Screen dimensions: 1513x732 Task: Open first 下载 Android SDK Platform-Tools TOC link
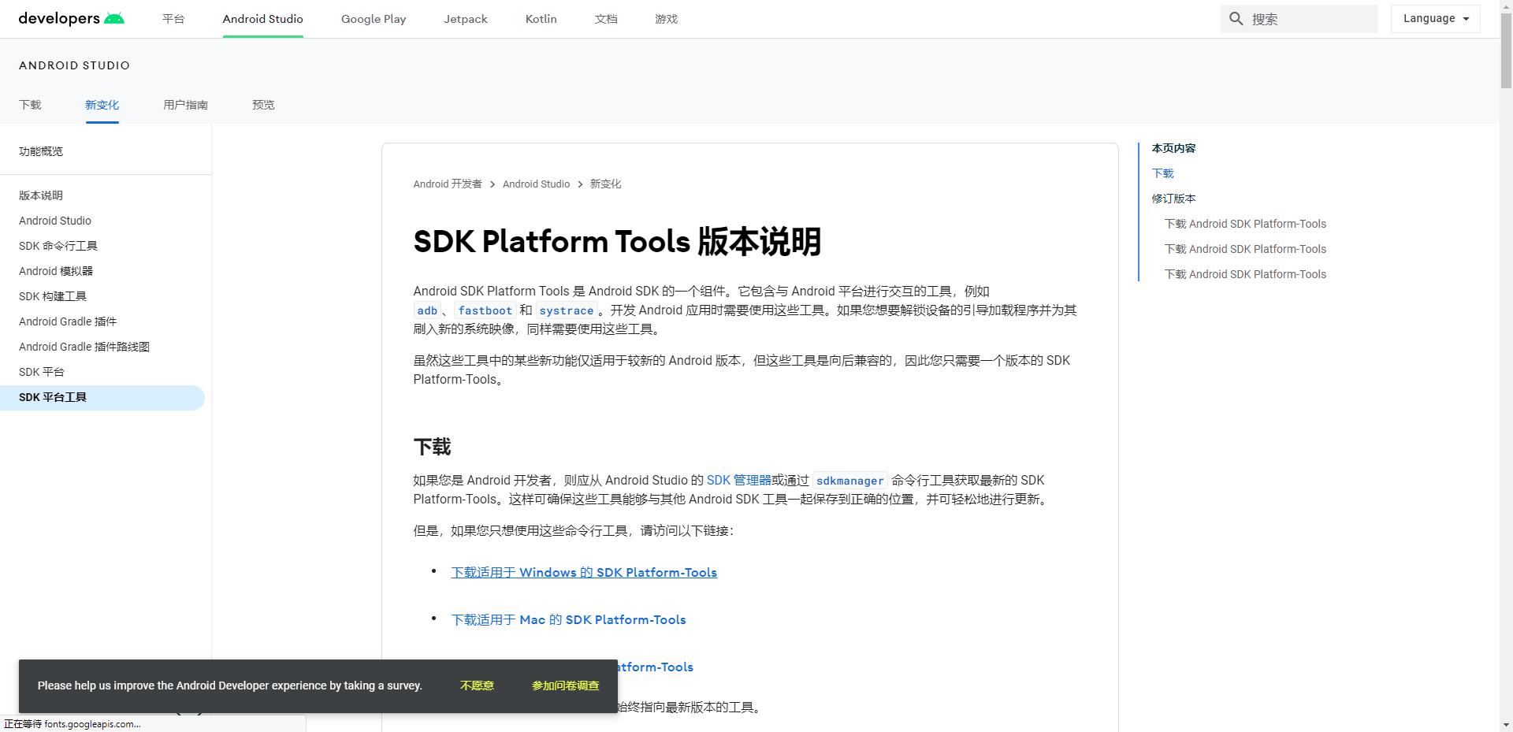click(1245, 224)
